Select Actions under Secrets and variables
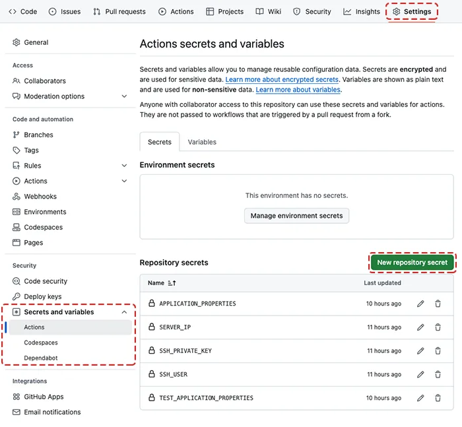Screen dimensions: 462x427 pos(70,327)
